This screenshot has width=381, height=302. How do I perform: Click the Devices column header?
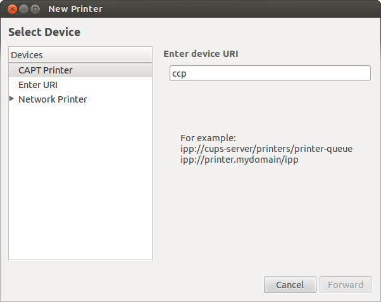[80, 54]
